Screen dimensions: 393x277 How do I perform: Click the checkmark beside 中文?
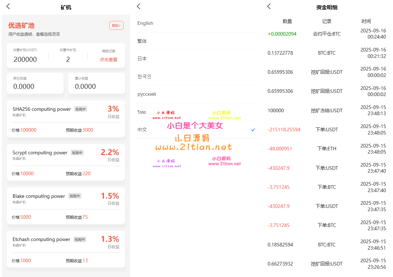coord(253,130)
